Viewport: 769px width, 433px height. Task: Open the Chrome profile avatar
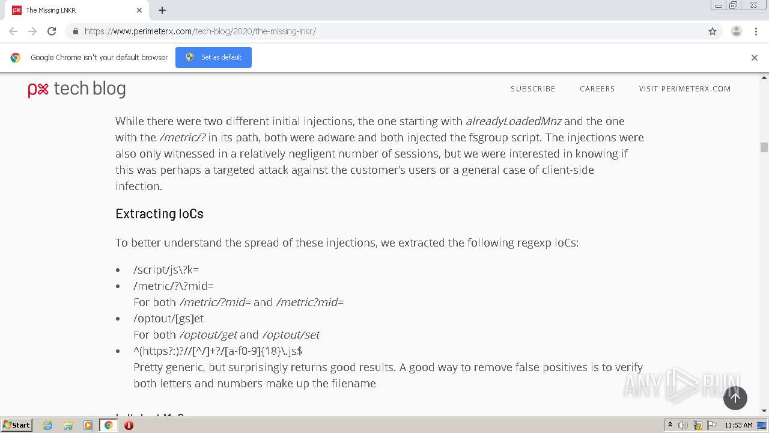coord(736,31)
